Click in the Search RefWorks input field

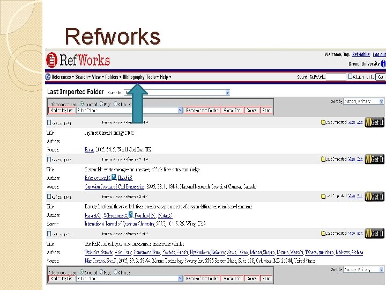click(x=336, y=77)
